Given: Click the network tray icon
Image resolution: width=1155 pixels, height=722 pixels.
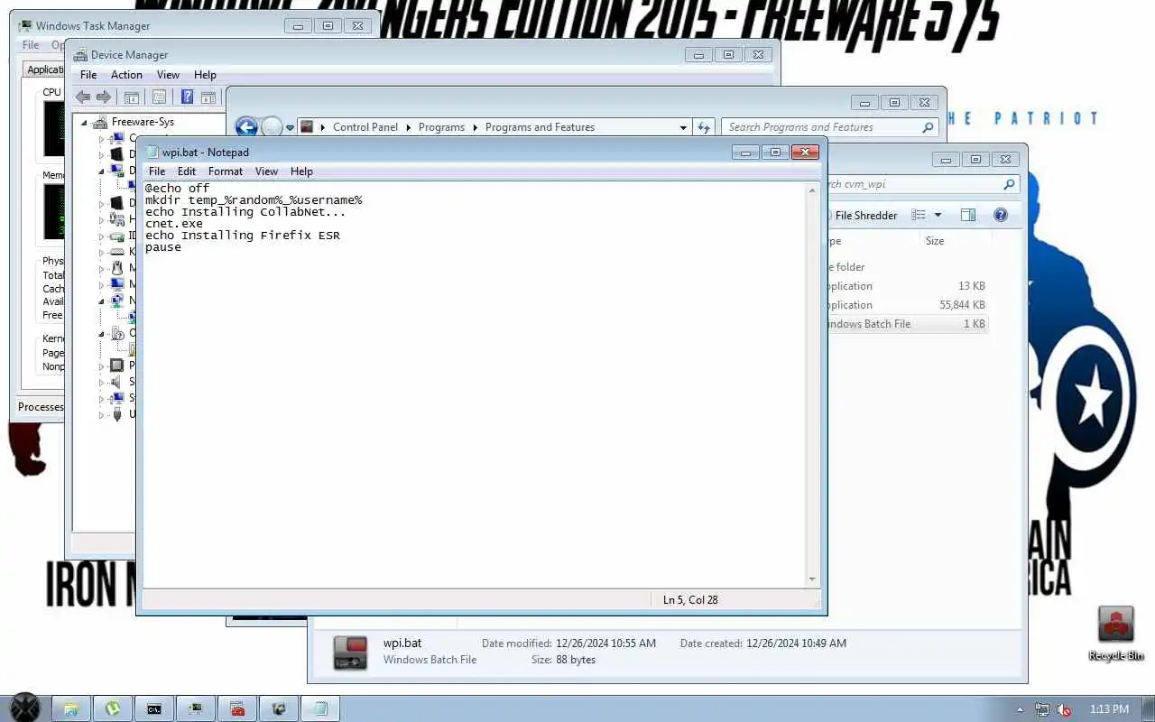Looking at the screenshot, I should point(1042,709).
